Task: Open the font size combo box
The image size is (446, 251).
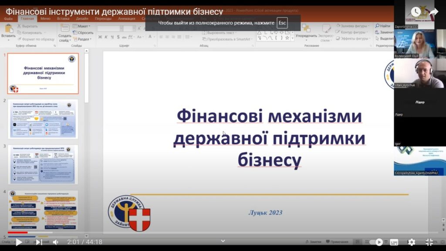Action: click(129, 28)
